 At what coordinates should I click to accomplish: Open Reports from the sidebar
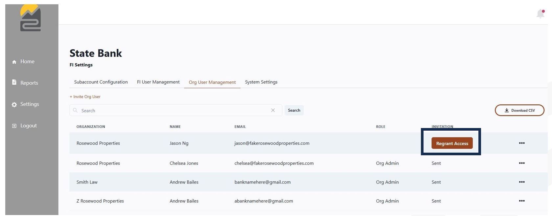(x=25, y=83)
